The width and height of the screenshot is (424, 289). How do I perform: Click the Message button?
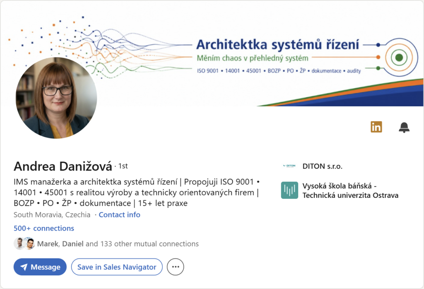[x=40, y=267]
